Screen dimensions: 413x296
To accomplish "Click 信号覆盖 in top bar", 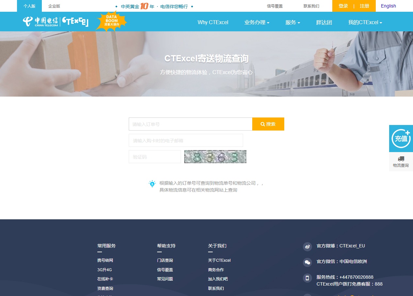I will click(275, 6).
